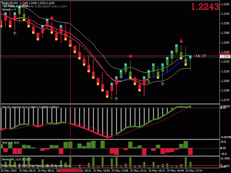
Task: Click the 1.2310 price scale value
Action: pos(225,14)
